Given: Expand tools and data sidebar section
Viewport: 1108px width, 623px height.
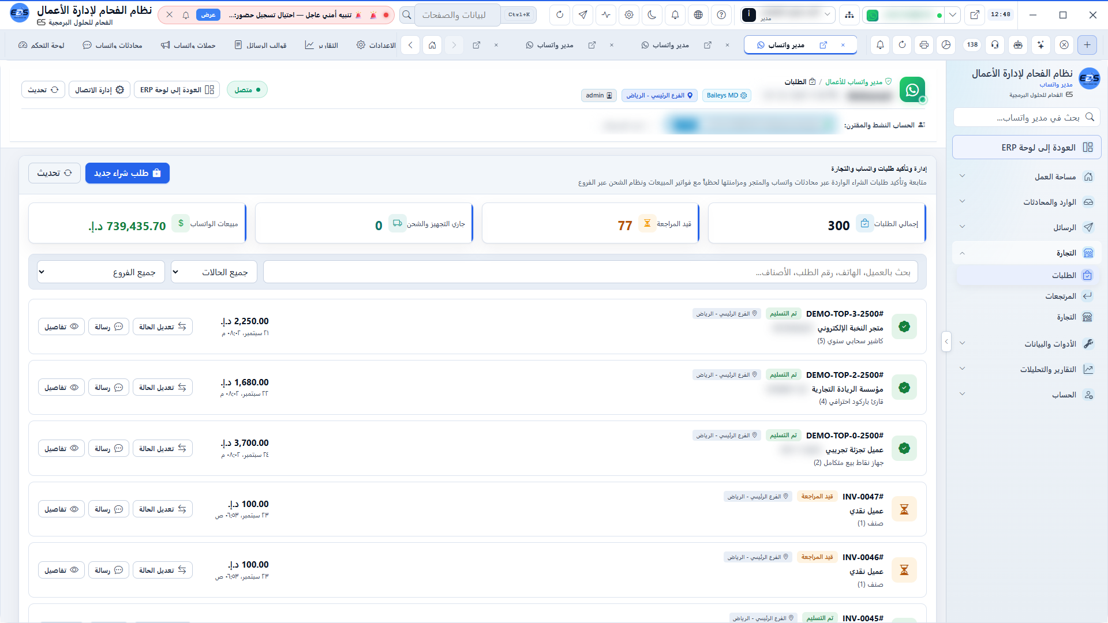Looking at the screenshot, I should click(x=1027, y=344).
